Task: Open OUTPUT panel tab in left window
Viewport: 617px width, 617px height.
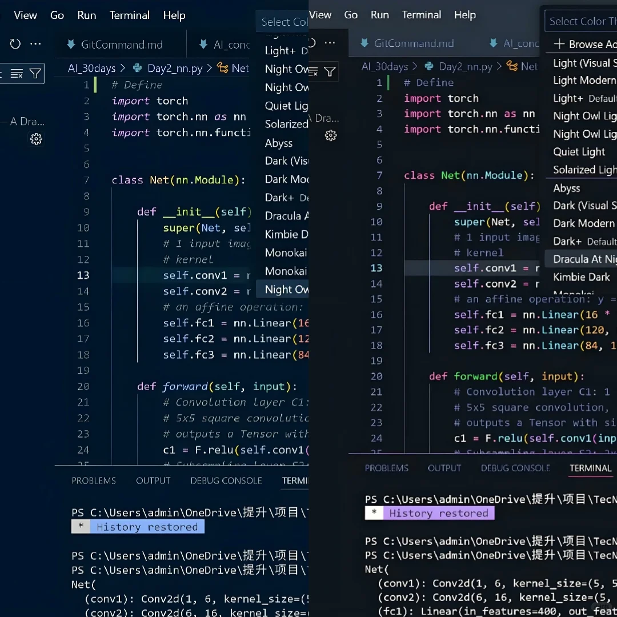Action: coord(153,480)
